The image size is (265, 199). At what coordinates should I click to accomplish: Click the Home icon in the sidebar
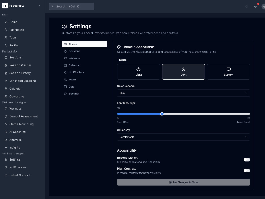coord(6,22)
